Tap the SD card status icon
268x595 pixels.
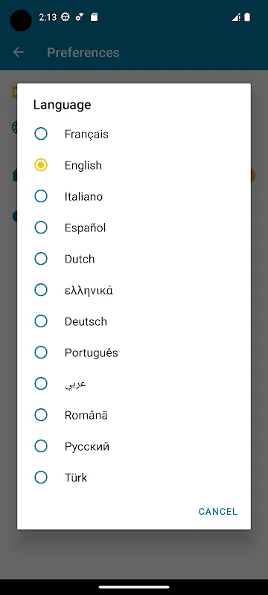click(x=94, y=17)
